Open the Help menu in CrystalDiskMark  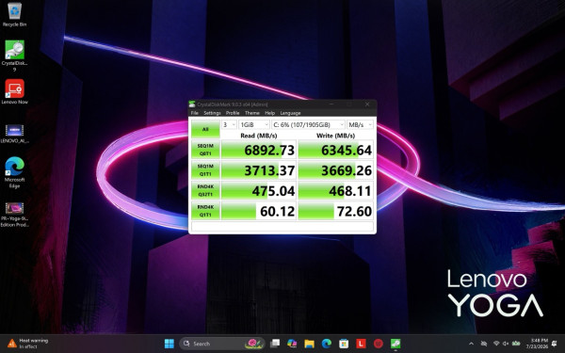pos(270,113)
